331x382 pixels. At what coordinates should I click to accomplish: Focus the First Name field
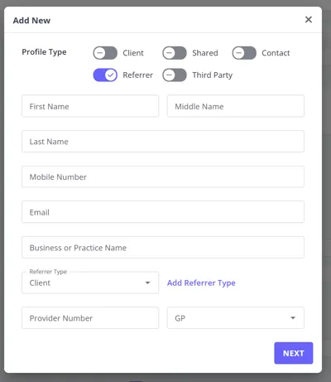(90, 106)
